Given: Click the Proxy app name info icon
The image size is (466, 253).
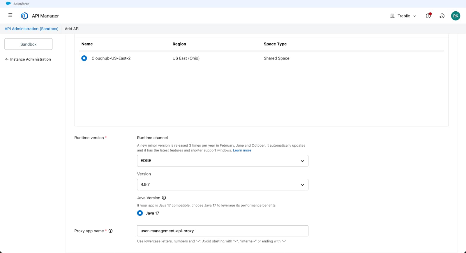Looking at the screenshot, I should 111,231.
